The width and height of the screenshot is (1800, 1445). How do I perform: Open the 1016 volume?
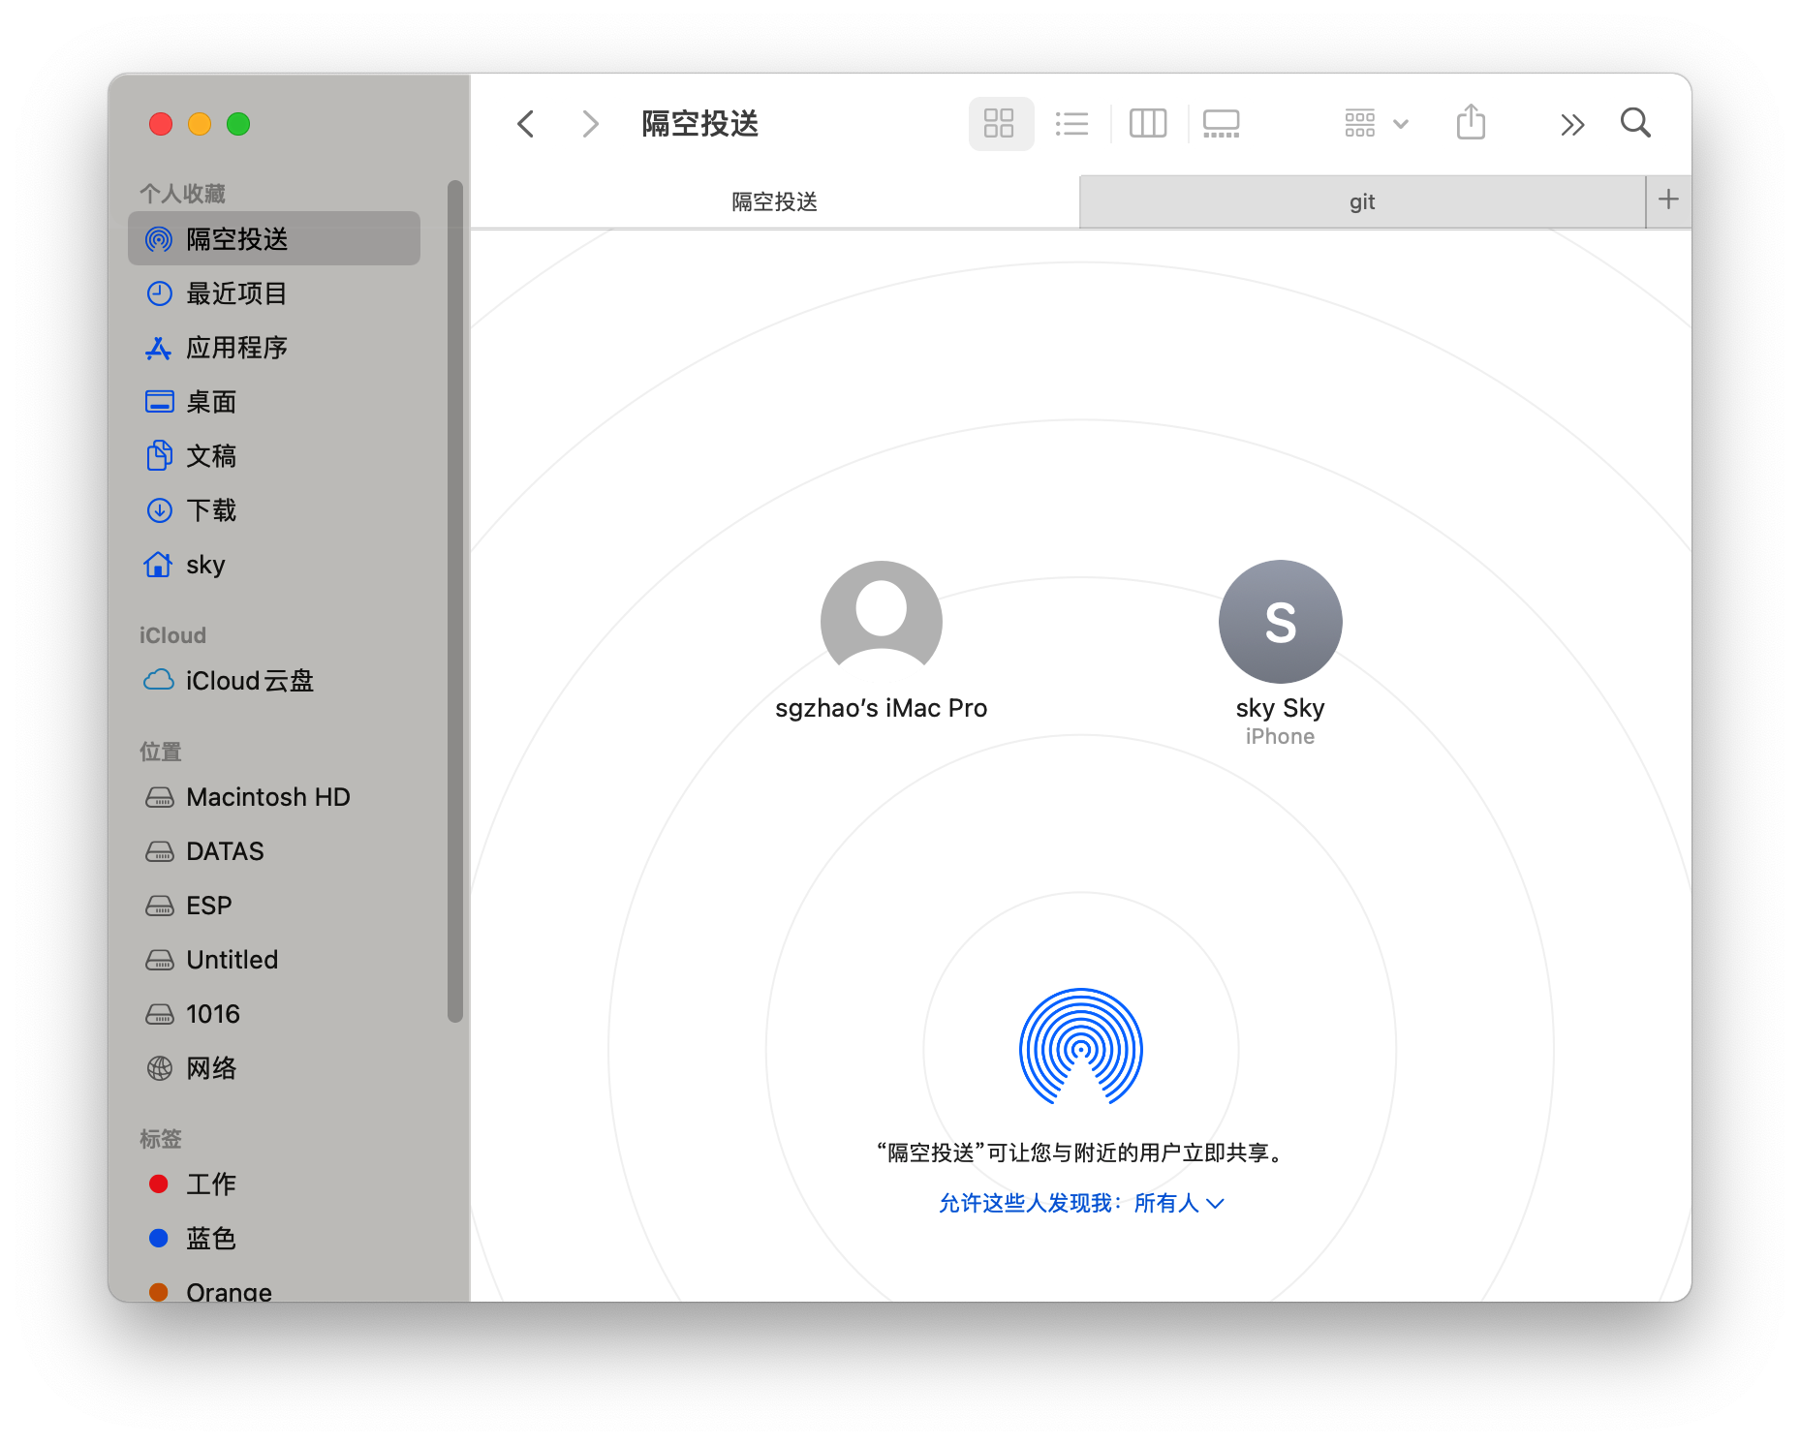(x=274, y=1013)
